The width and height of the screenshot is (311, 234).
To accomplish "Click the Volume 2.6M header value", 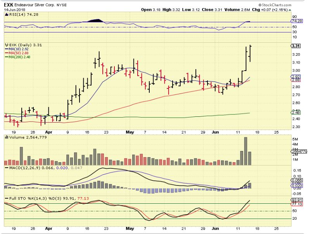I will coord(237,10).
